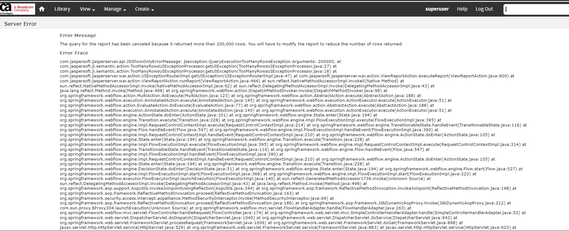This screenshot has width=569, height=231.
Task: Click the superuser account name
Action: [x=437, y=9]
